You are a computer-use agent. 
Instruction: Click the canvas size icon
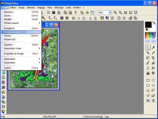coord(70,13)
